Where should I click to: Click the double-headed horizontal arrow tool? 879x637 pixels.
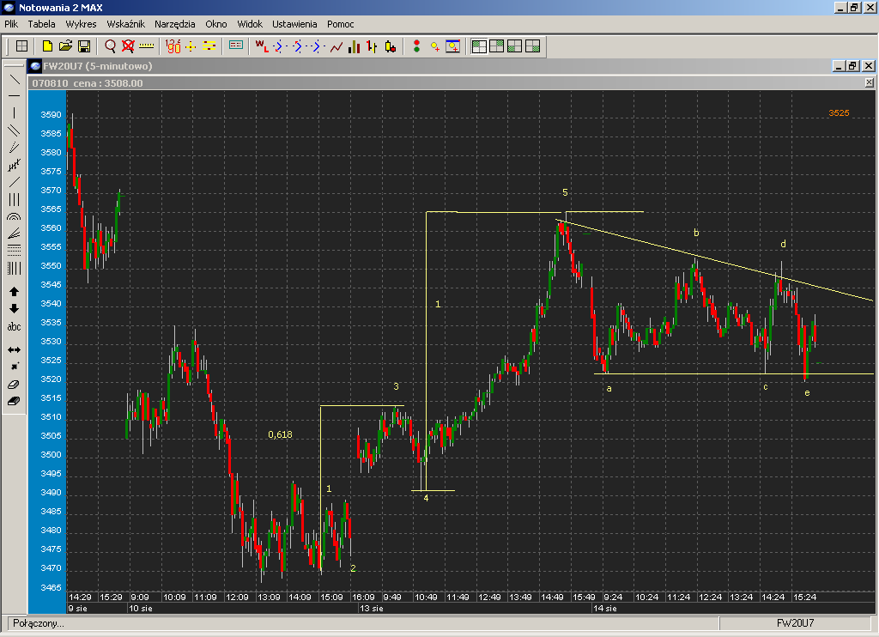click(14, 350)
